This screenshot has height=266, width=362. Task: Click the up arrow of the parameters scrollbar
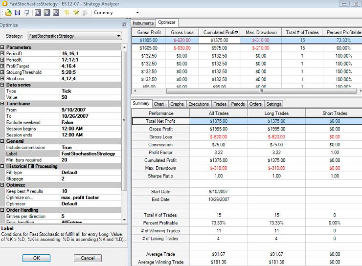[x=124, y=47]
